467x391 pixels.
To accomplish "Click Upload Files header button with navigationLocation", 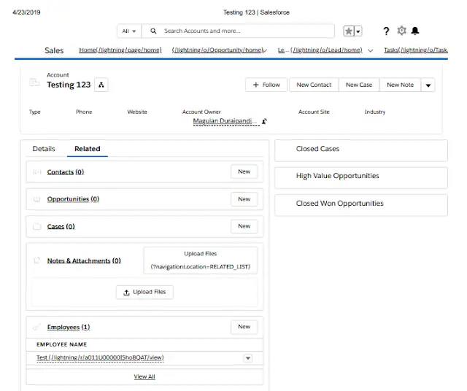I will coord(201,260).
